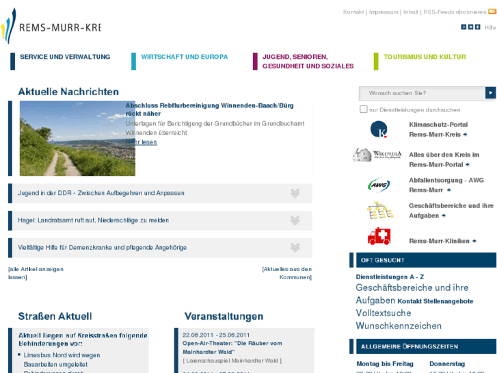
Task: Decrease font size with the minus icon
Action: (x=464, y=27)
